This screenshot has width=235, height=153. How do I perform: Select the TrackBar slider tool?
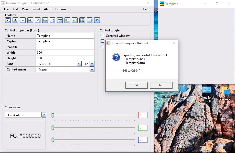pos(67,20)
